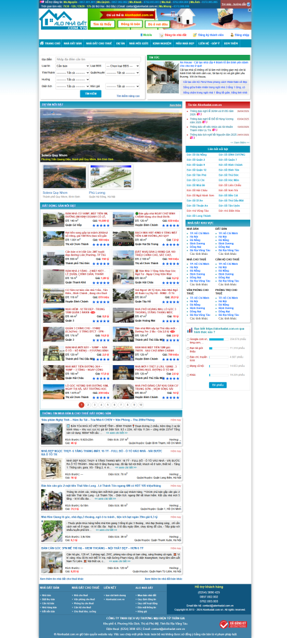The width and height of the screenshot is (287, 638).
Task: Open An House news article image
Action: tap(162, 77)
